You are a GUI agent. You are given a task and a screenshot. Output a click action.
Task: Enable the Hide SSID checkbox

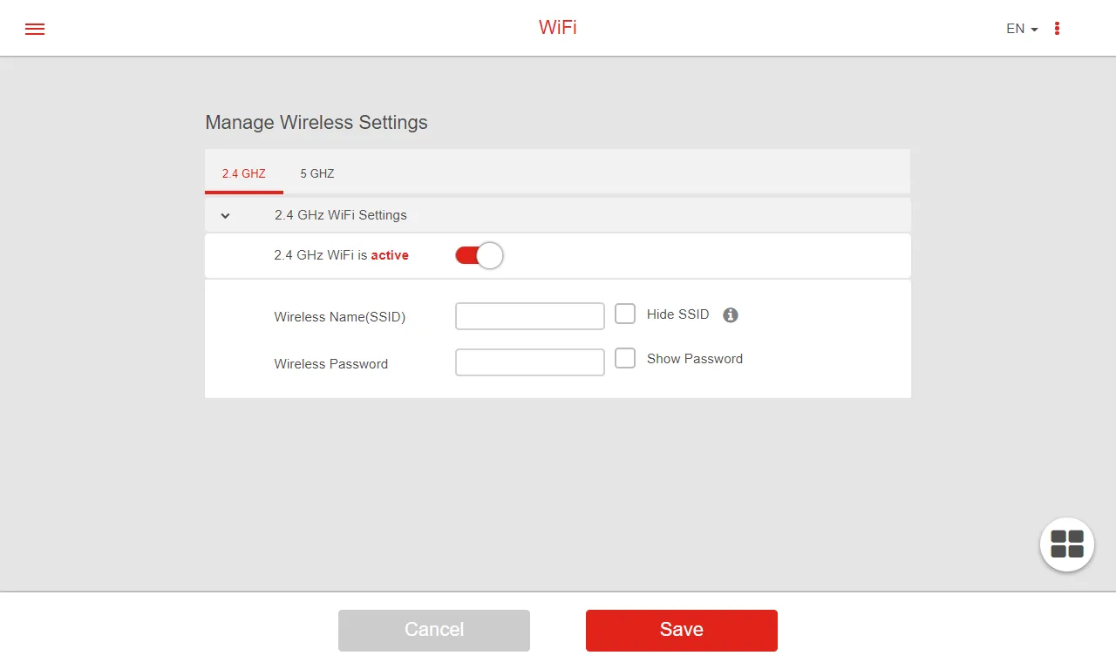point(625,314)
